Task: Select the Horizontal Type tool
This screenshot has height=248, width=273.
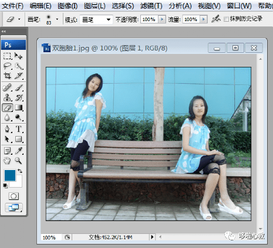Action: click(x=19, y=129)
